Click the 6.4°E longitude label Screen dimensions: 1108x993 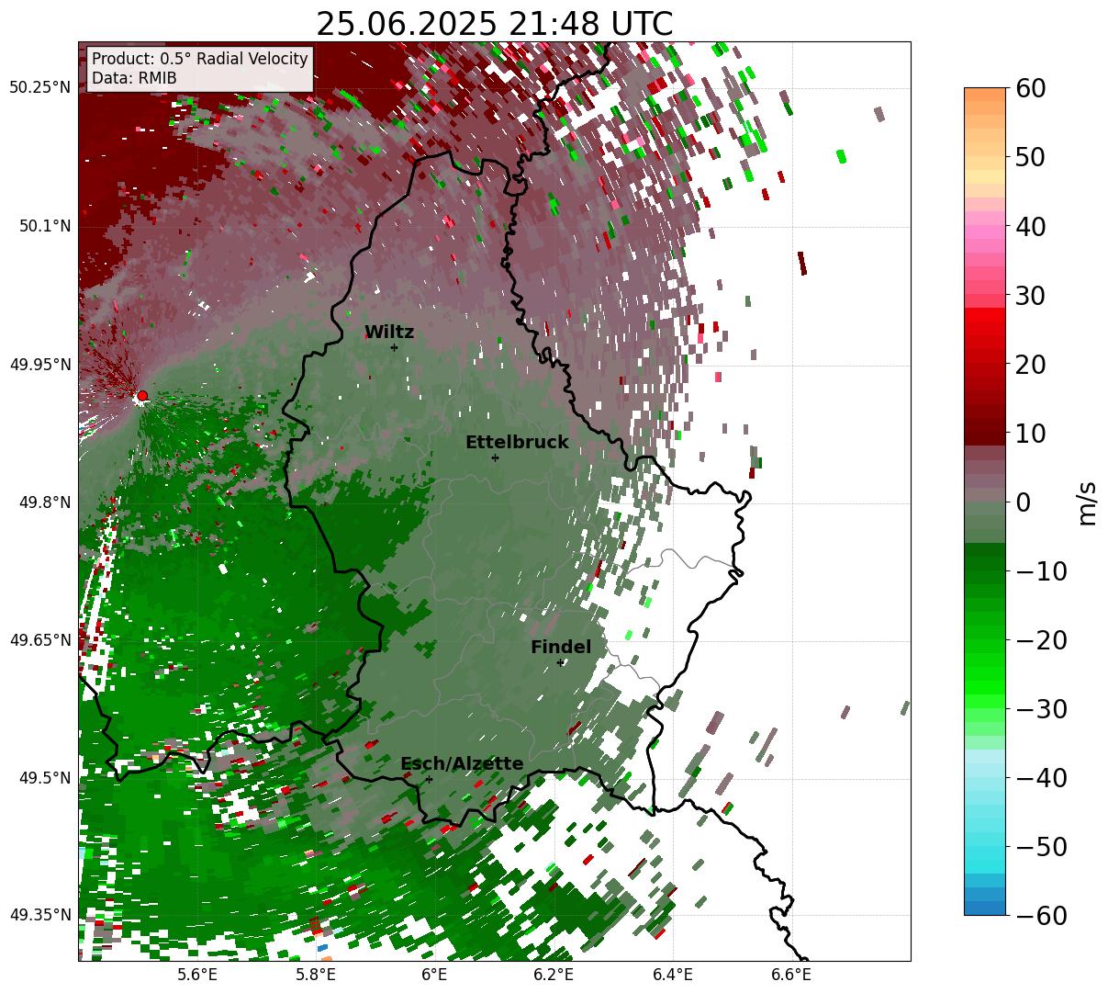pyautogui.click(x=673, y=975)
